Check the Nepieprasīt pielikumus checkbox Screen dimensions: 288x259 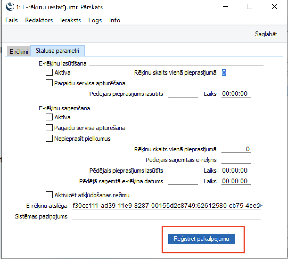click(x=49, y=139)
